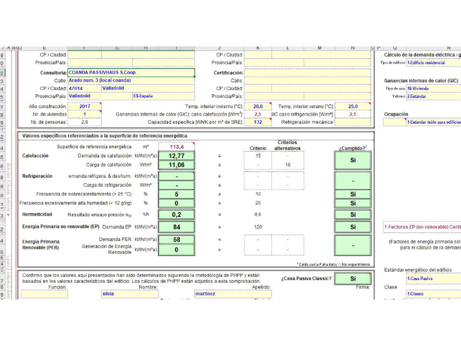This screenshot has height=346, width=461.
Task: Select Superficie de referencia energética value 113,4
Action: pyautogui.click(x=176, y=147)
